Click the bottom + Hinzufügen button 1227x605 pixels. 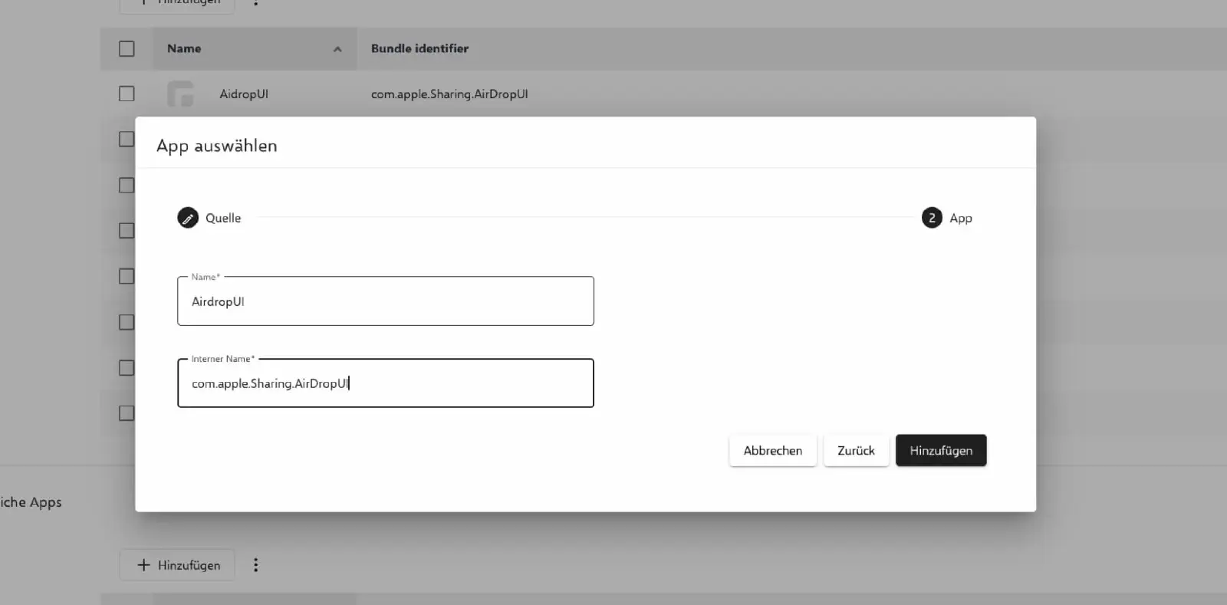[177, 565]
